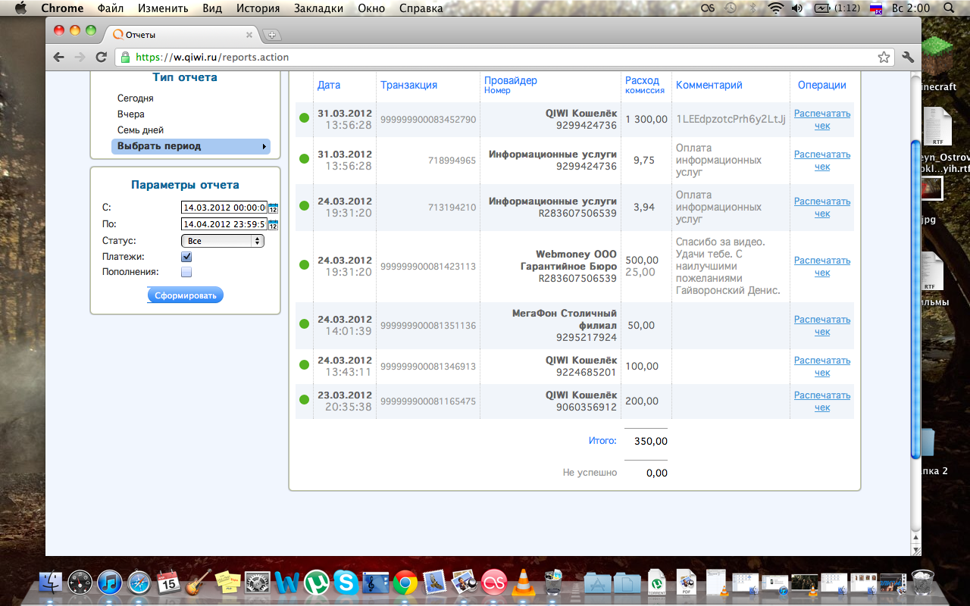Open the Изменить menu

(163, 8)
